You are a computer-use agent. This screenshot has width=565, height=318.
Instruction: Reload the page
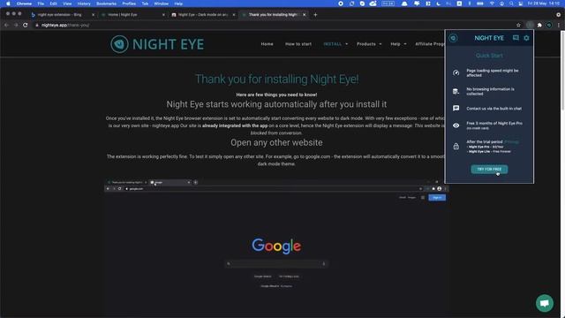click(x=26, y=26)
